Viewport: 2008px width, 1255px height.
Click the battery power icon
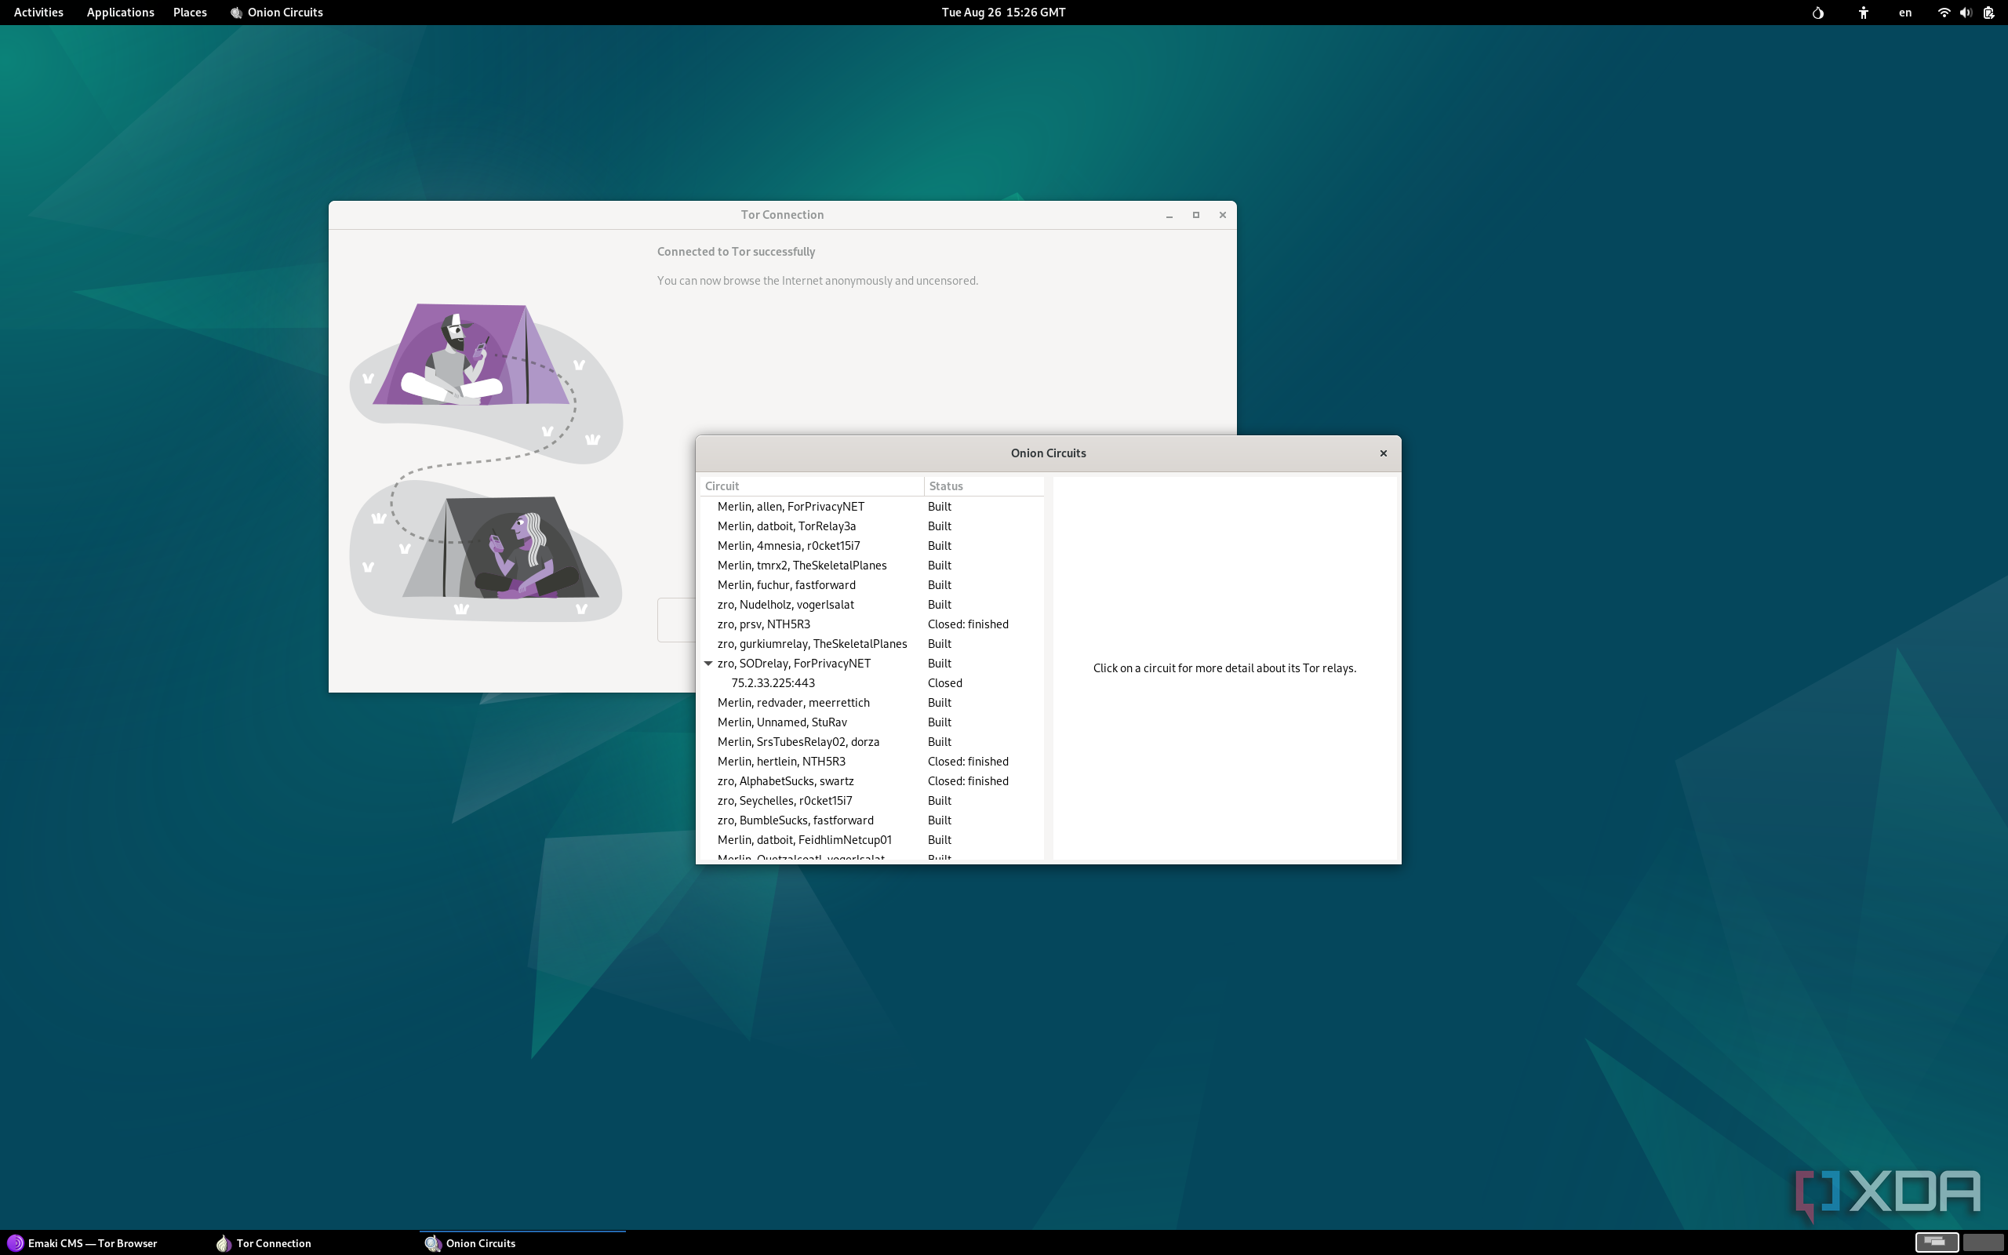[1988, 13]
